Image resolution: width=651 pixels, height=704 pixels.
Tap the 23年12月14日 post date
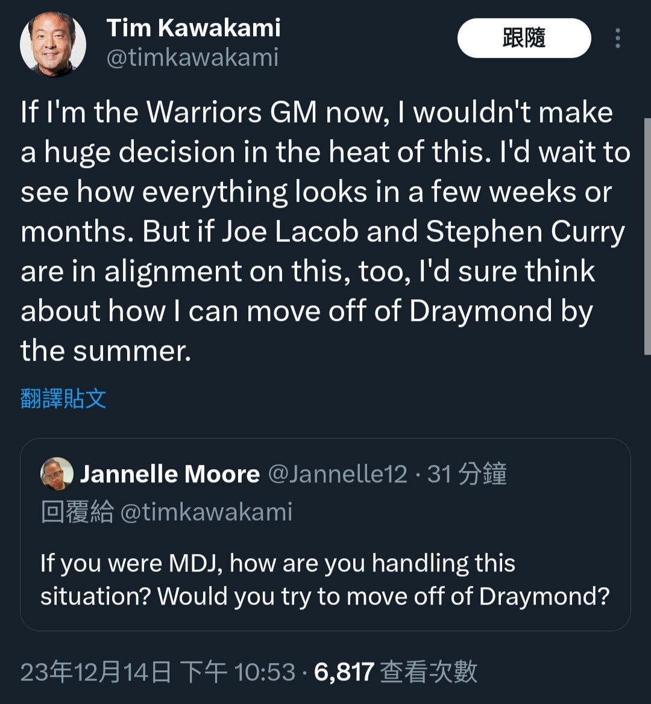[x=96, y=672]
